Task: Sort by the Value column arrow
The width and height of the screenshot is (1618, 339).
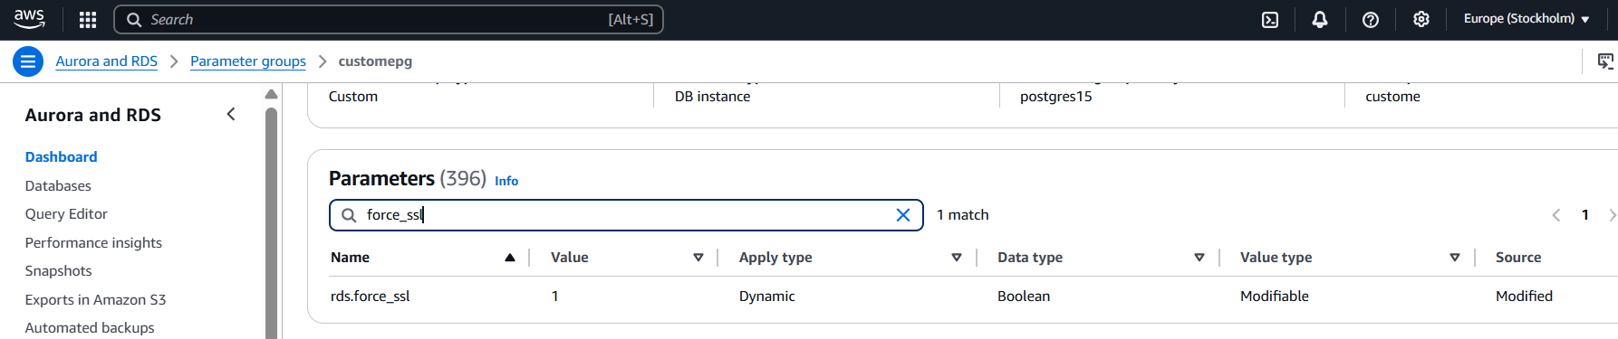Action: tap(698, 258)
